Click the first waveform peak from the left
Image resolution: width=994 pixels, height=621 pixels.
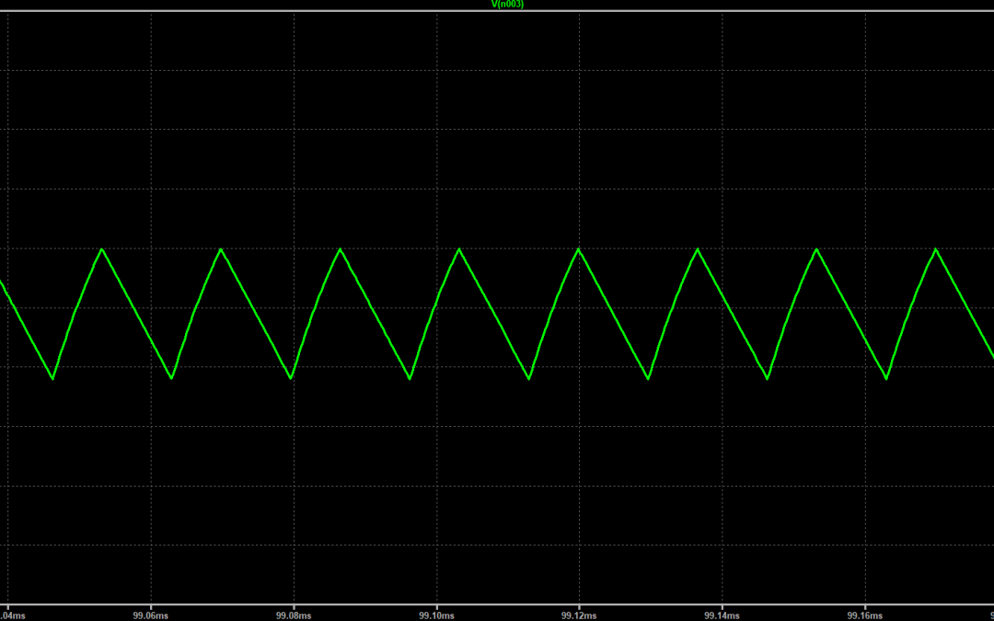[x=102, y=249]
